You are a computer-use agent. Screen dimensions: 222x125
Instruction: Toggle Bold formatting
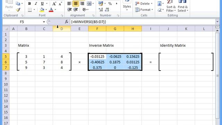(29, 4)
